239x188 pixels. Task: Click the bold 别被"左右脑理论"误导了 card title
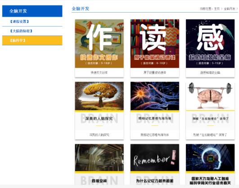pyautogui.click(x=210, y=119)
